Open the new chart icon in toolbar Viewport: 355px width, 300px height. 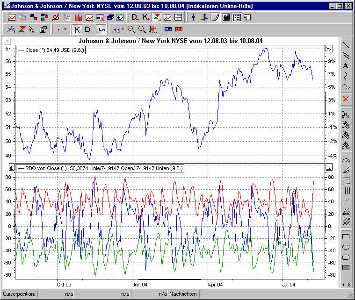point(11,17)
